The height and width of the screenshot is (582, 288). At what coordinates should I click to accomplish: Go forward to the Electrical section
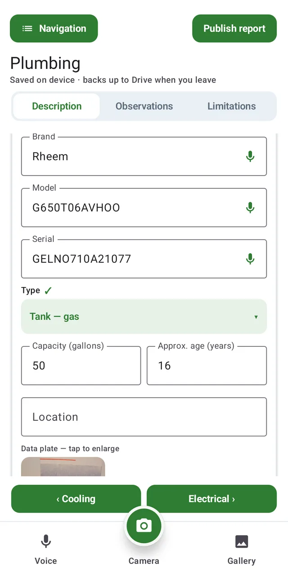pyautogui.click(x=211, y=499)
